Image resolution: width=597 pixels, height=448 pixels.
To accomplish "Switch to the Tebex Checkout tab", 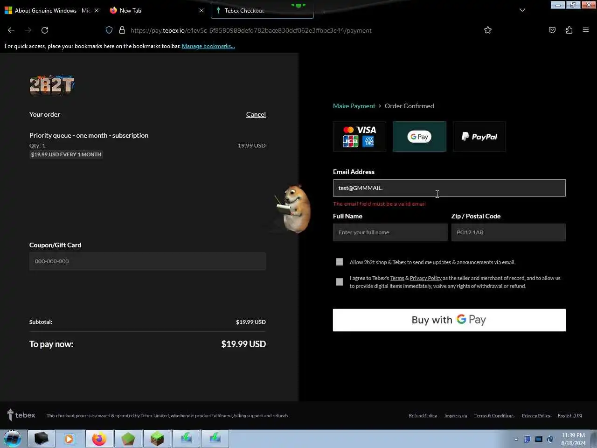I will click(262, 10).
